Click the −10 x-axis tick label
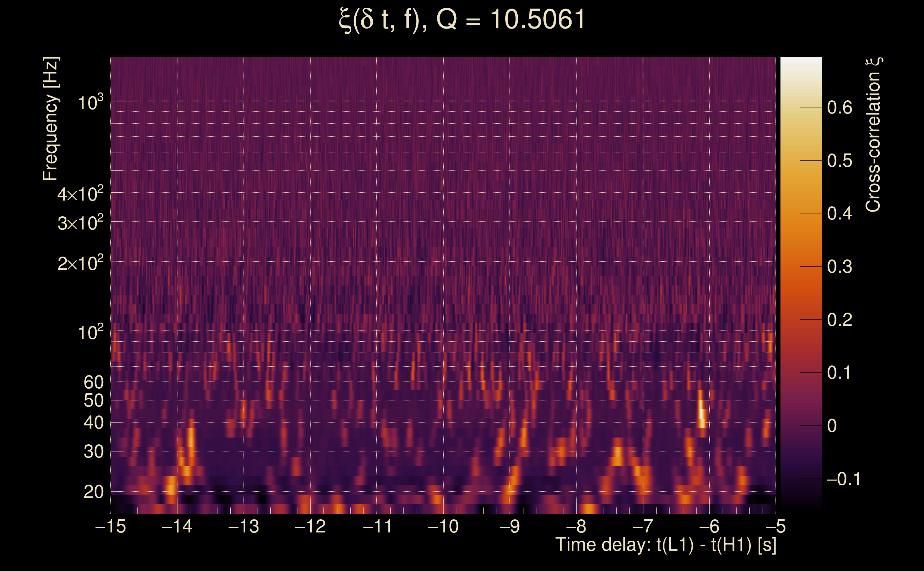The image size is (924, 571). tap(443, 526)
